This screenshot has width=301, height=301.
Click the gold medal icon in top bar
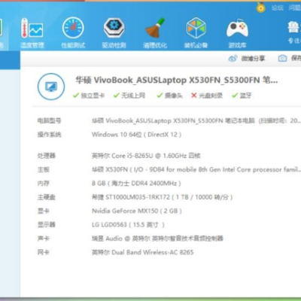pyautogui.click(x=261, y=8)
